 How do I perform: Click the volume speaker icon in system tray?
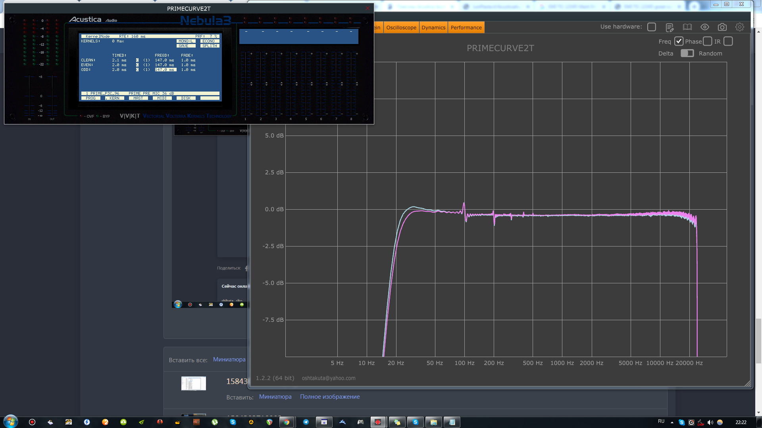(710, 422)
